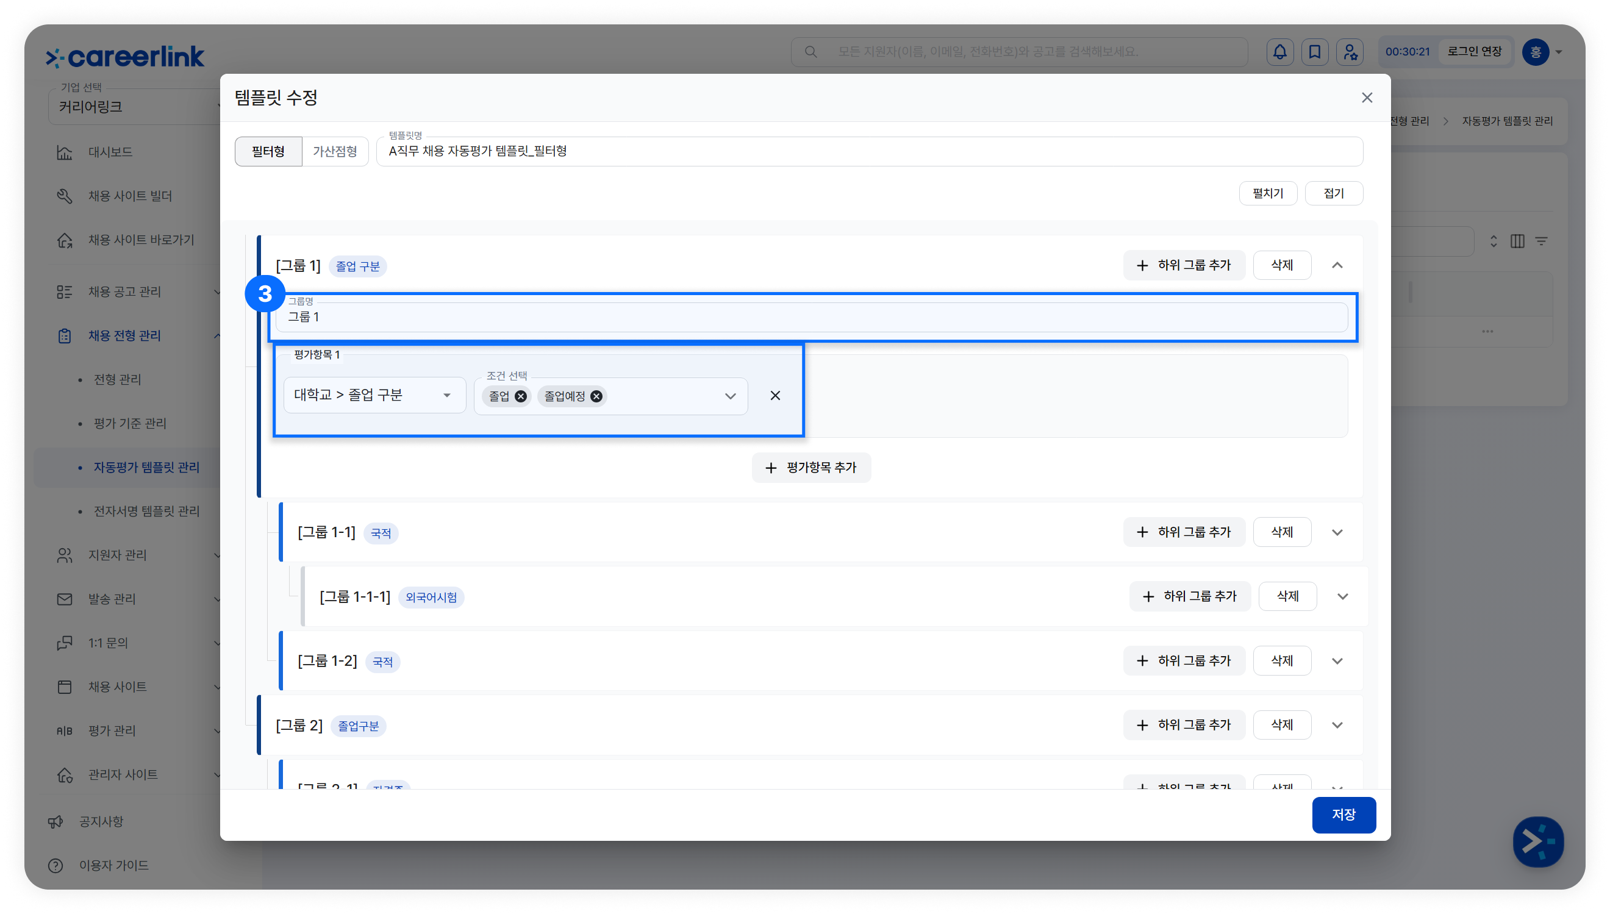This screenshot has width=1610, height=914.
Task: Go to 전형 관리 submenu item
Action: [x=117, y=380]
